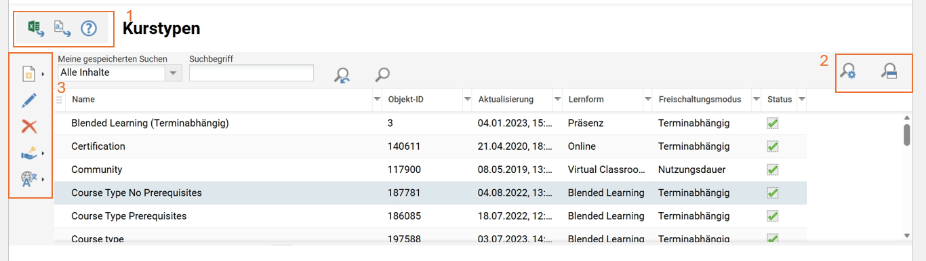The width and height of the screenshot is (926, 261).
Task: Expand arrow next to new item icon
Action: 43,75
